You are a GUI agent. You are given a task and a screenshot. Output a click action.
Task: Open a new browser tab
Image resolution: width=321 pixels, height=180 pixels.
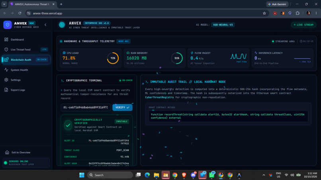pos(61,4)
